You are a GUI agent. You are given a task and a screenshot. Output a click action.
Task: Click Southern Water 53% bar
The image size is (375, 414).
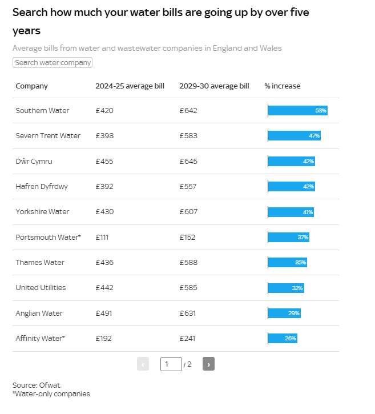point(298,110)
